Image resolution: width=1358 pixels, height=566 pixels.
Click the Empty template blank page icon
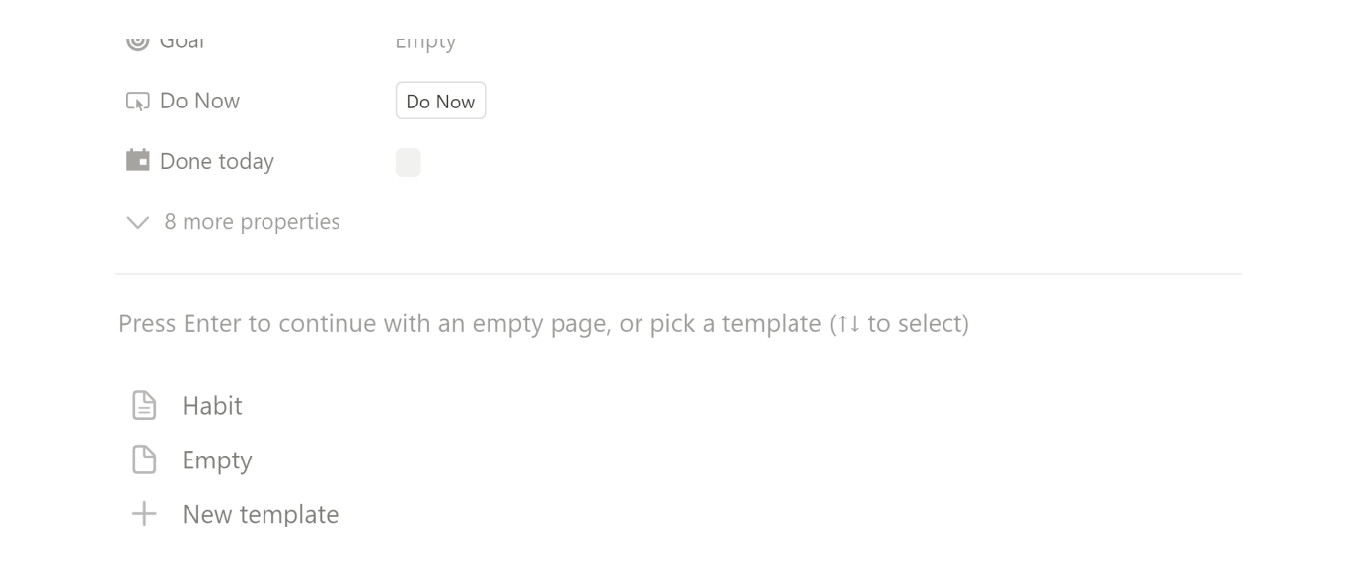point(144,460)
